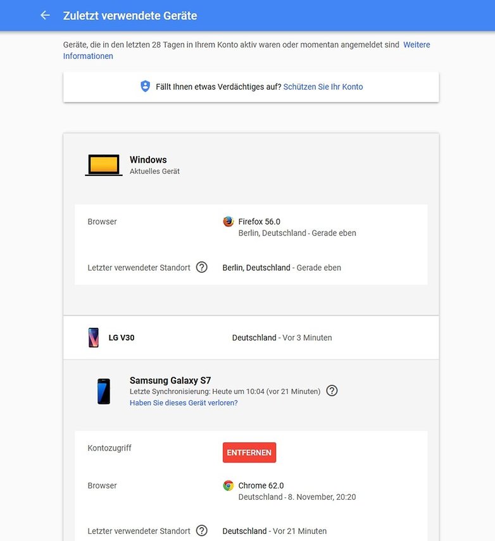
Task: Click the Firefox browser icon
Action: click(x=228, y=221)
